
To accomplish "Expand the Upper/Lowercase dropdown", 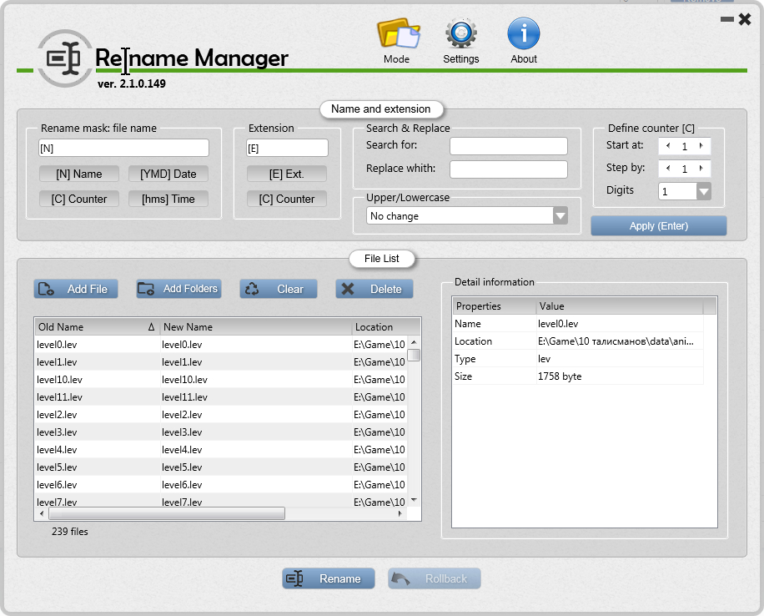I will [560, 216].
